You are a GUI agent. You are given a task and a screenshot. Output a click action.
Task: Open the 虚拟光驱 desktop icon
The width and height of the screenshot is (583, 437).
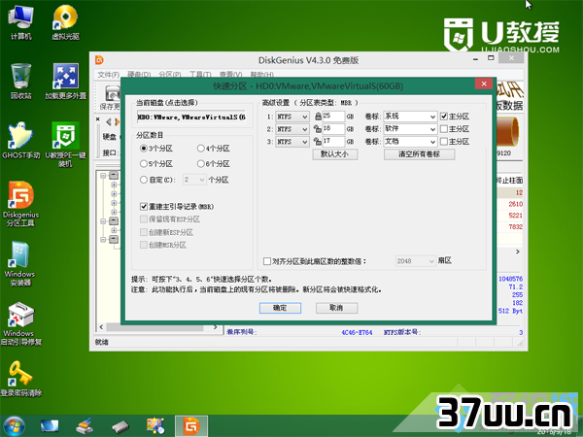click(65, 22)
